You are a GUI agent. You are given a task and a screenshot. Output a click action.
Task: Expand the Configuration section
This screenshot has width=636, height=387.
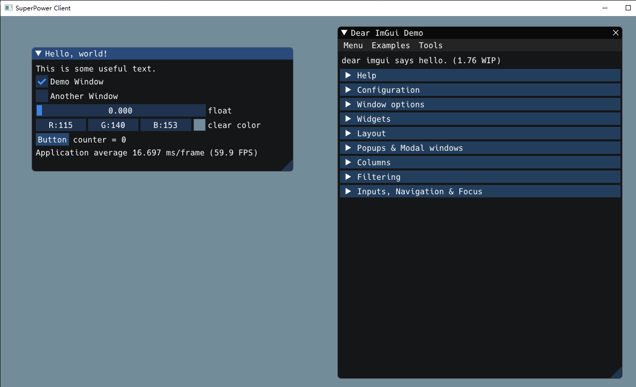[480, 90]
